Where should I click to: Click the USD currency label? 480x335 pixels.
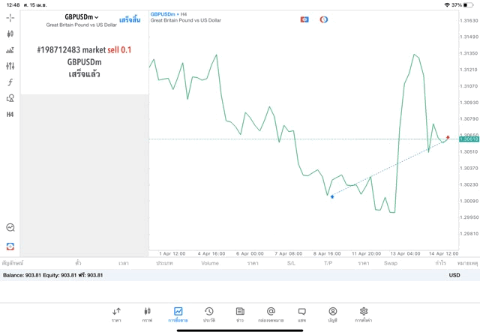(x=454, y=275)
